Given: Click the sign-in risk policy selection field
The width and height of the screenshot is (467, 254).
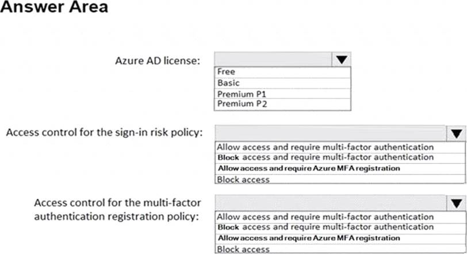Looking at the screenshot, I should pos(330,134).
